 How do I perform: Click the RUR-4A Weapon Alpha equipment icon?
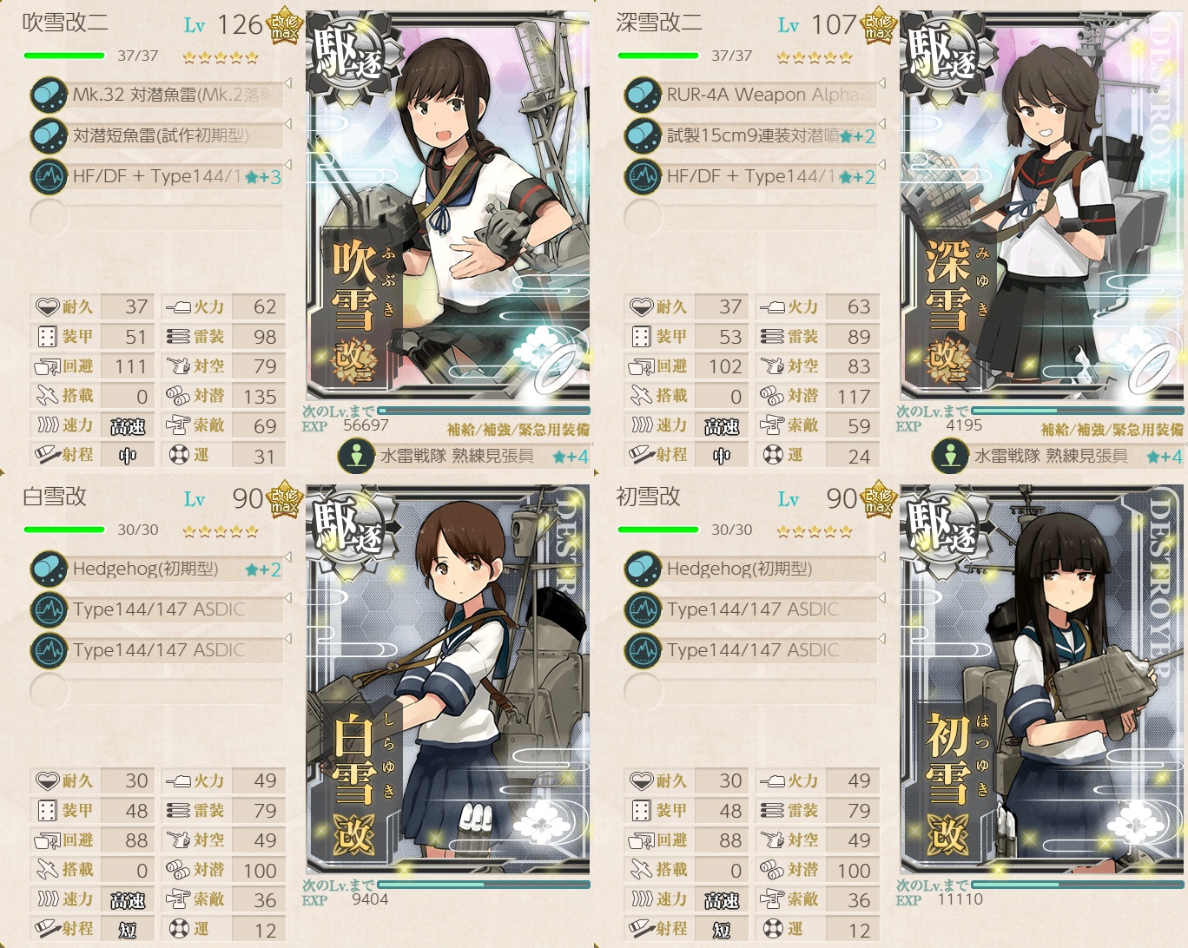pyautogui.click(x=643, y=95)
